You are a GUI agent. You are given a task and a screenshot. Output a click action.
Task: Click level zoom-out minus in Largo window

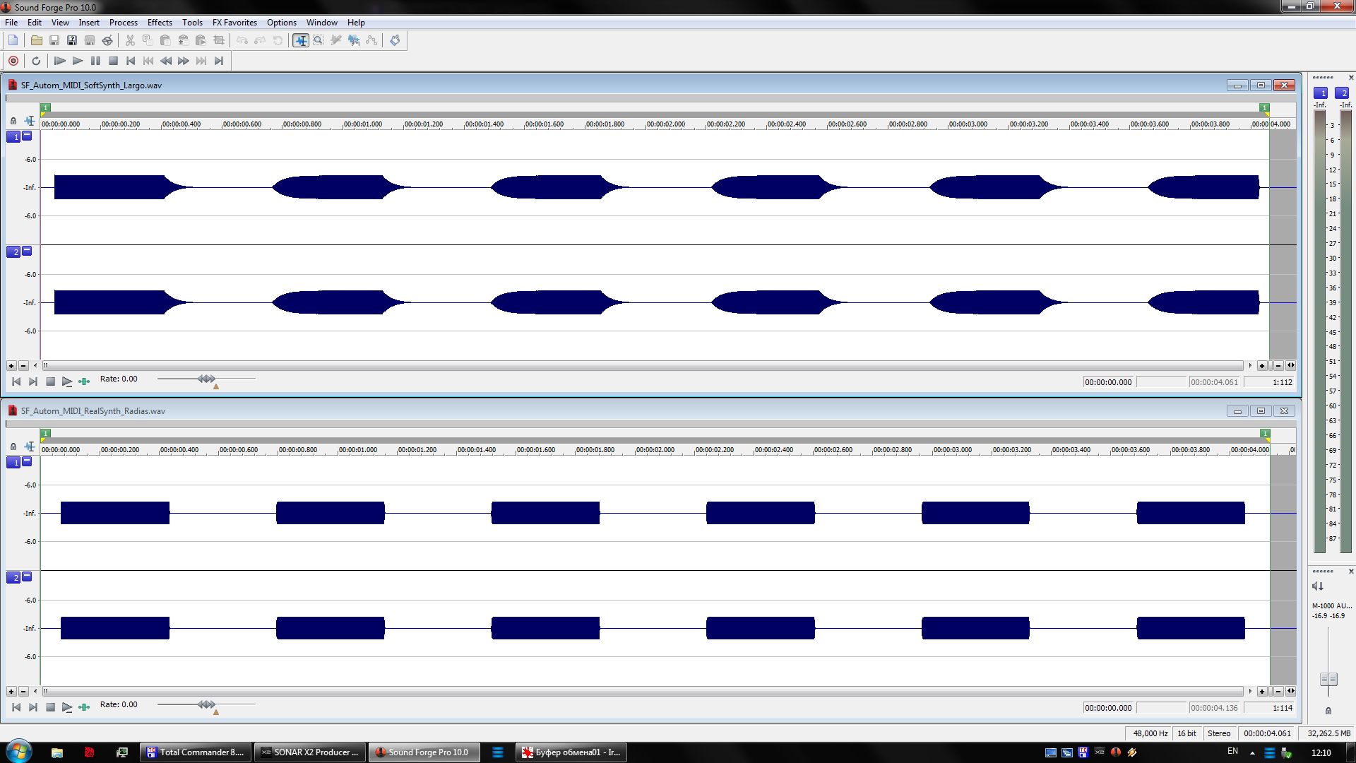[23, 366]
